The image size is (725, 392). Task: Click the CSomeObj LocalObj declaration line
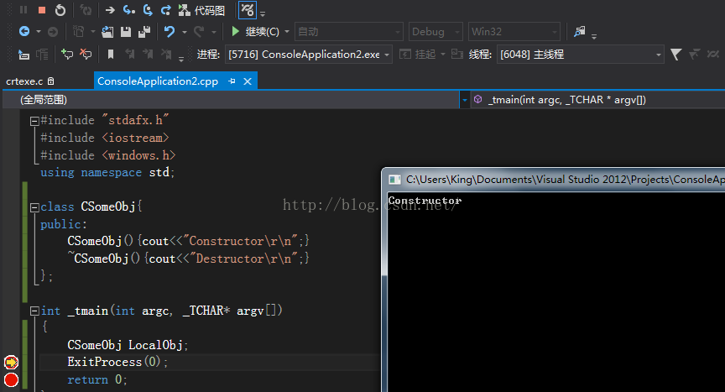click(128, 345)
